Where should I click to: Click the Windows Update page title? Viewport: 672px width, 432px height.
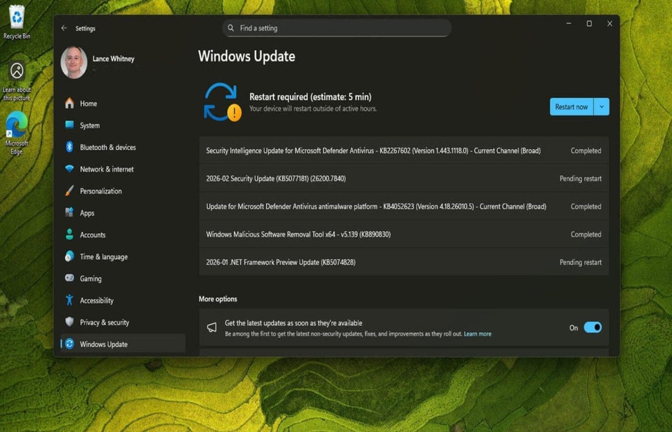click(247, 56)
